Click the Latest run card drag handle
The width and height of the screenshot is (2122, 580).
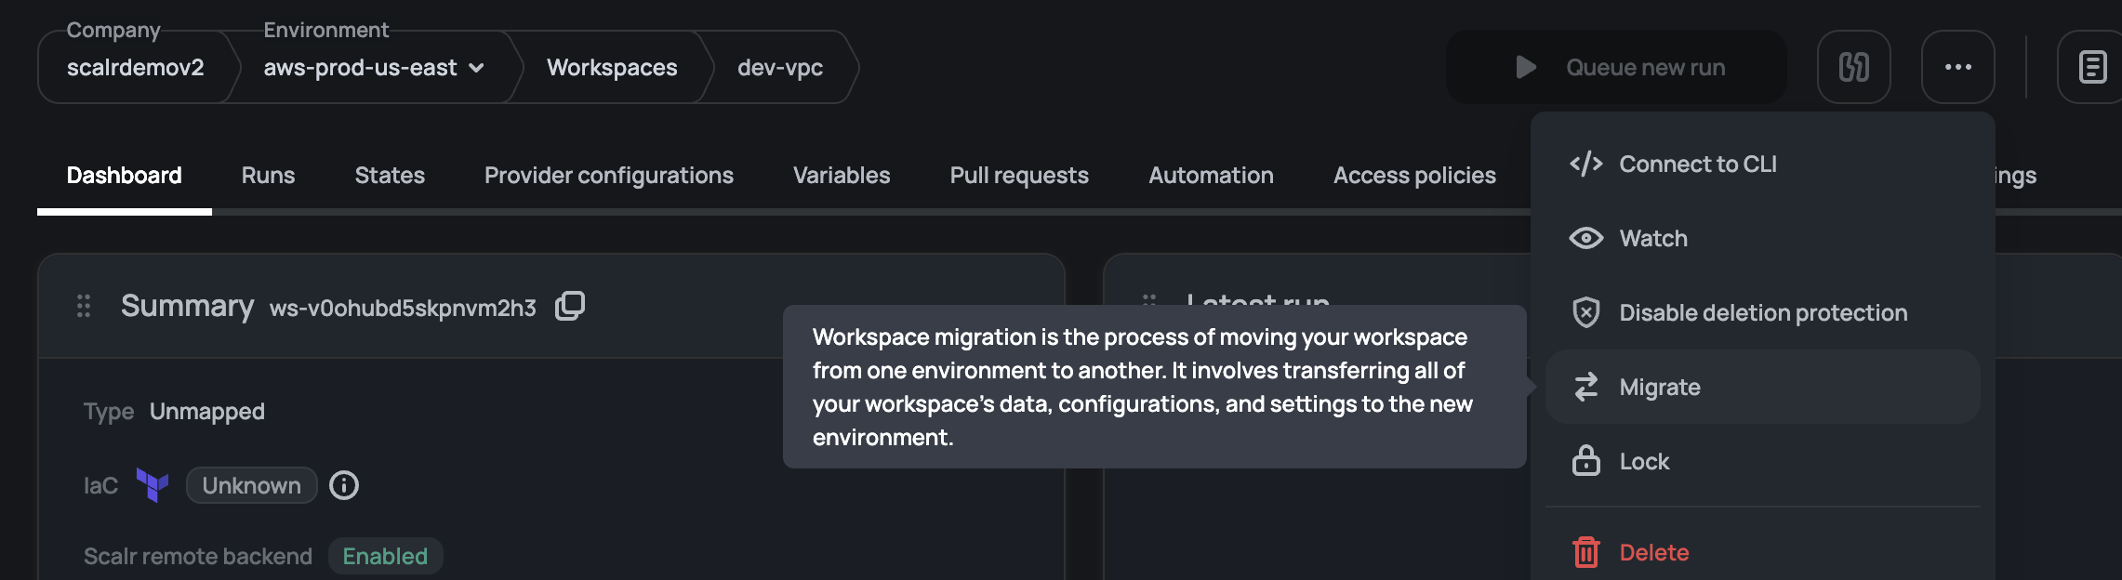[1149, 300]
